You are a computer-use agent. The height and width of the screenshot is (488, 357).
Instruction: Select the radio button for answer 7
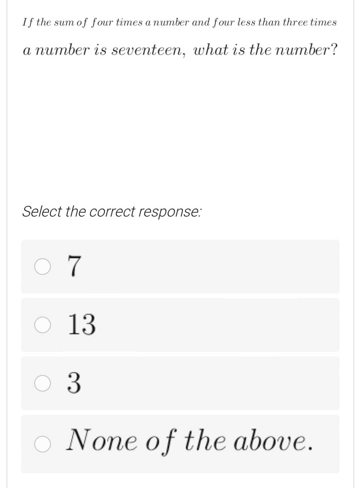(x=42, y=267)
